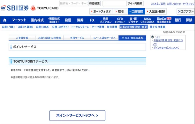Viewport: 195px width, 124px height.
Task: Click the サイト内検索 button
Action: click(x=135, y=4)
